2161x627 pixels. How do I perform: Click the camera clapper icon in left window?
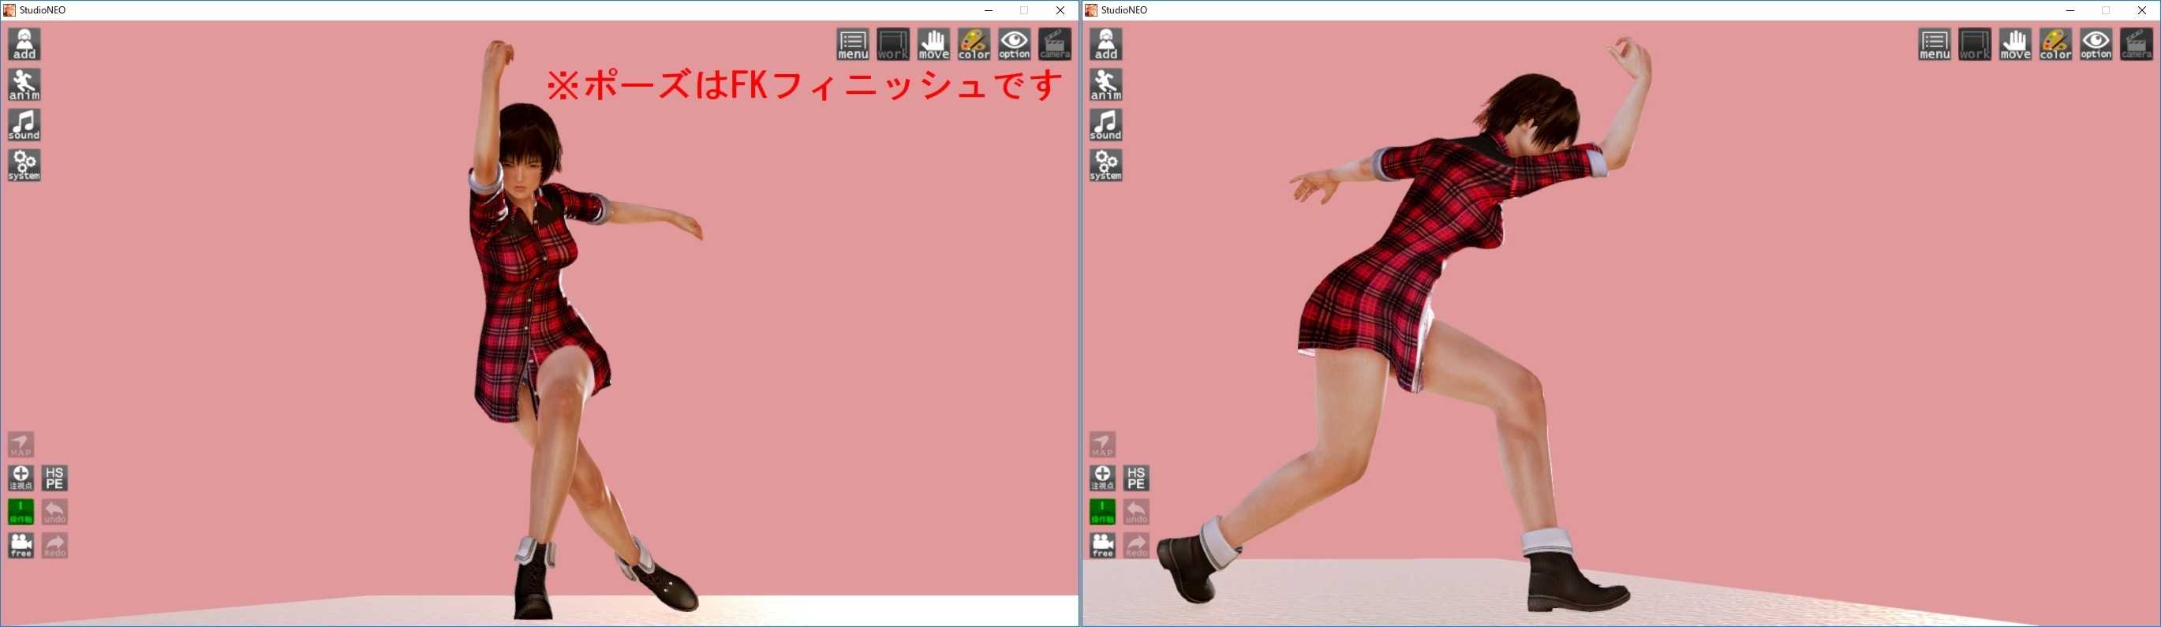coord(1055,44)
